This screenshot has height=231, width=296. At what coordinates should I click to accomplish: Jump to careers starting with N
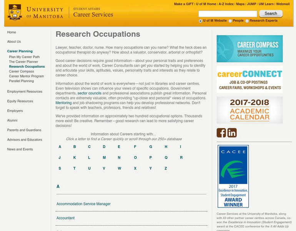119,157
